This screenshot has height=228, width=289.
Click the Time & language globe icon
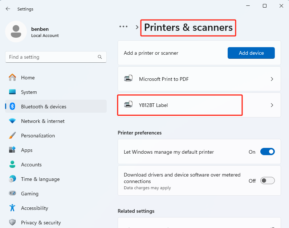(x=12, y=179)
